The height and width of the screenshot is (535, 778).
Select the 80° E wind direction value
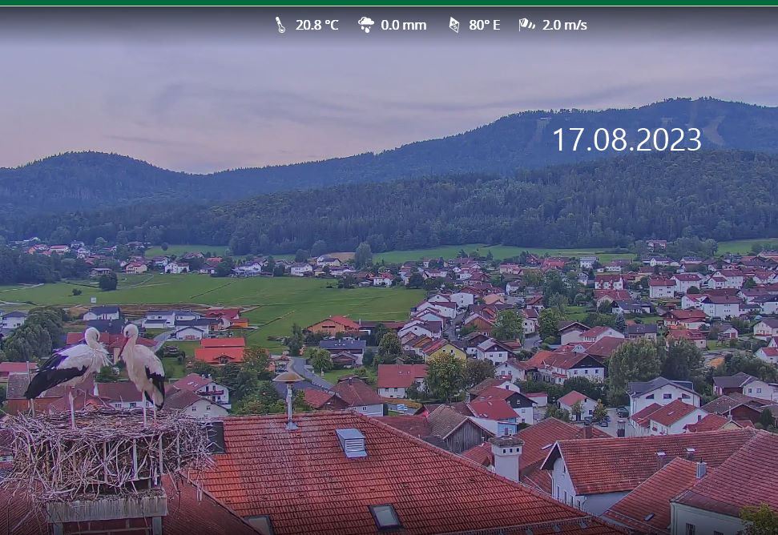(x=484, y=25)
